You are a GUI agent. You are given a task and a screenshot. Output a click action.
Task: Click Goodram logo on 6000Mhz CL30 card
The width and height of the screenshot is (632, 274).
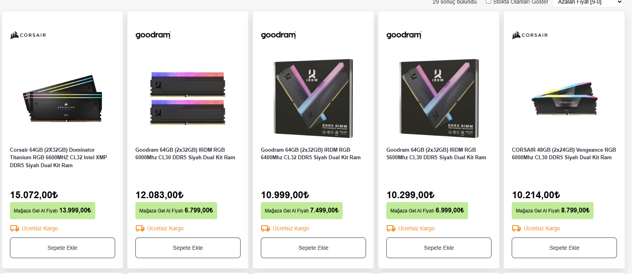pyautogui.click(x=153, y=35)
